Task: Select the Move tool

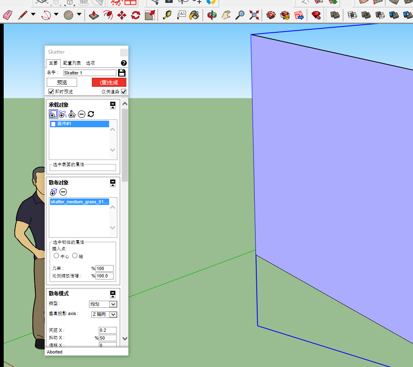Action: click(x=122, y=16)
